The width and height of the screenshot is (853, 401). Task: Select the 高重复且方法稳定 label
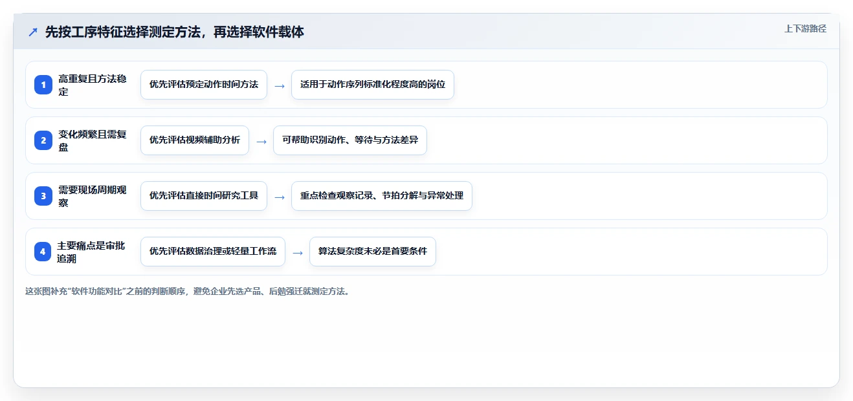click(x=93, y=85)
